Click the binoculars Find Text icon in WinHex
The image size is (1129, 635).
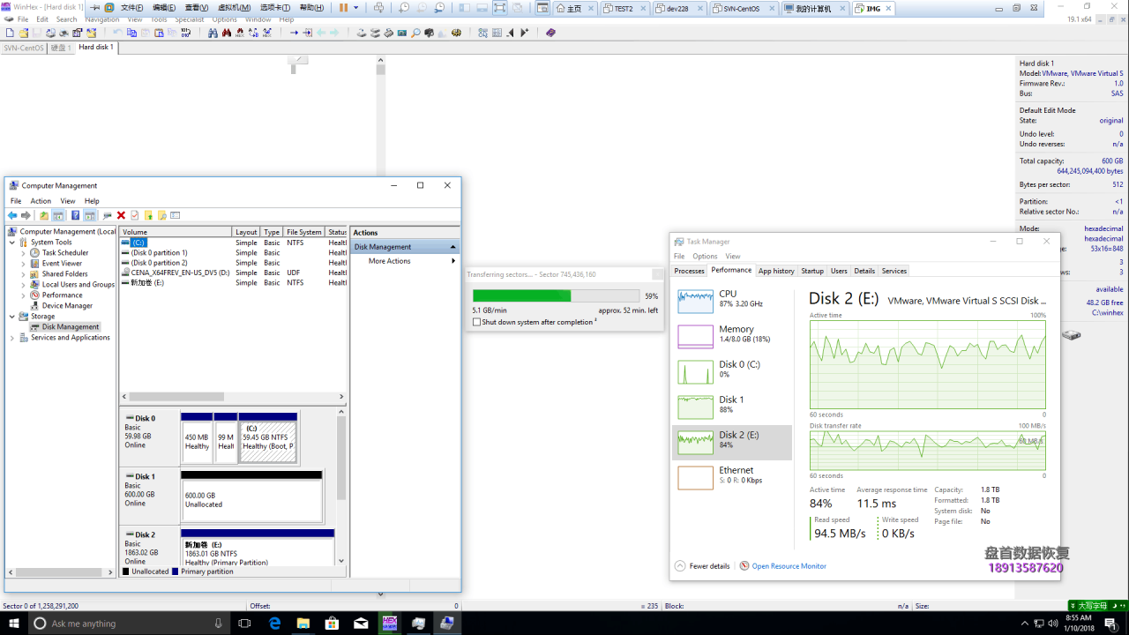[x=213, y=33]
